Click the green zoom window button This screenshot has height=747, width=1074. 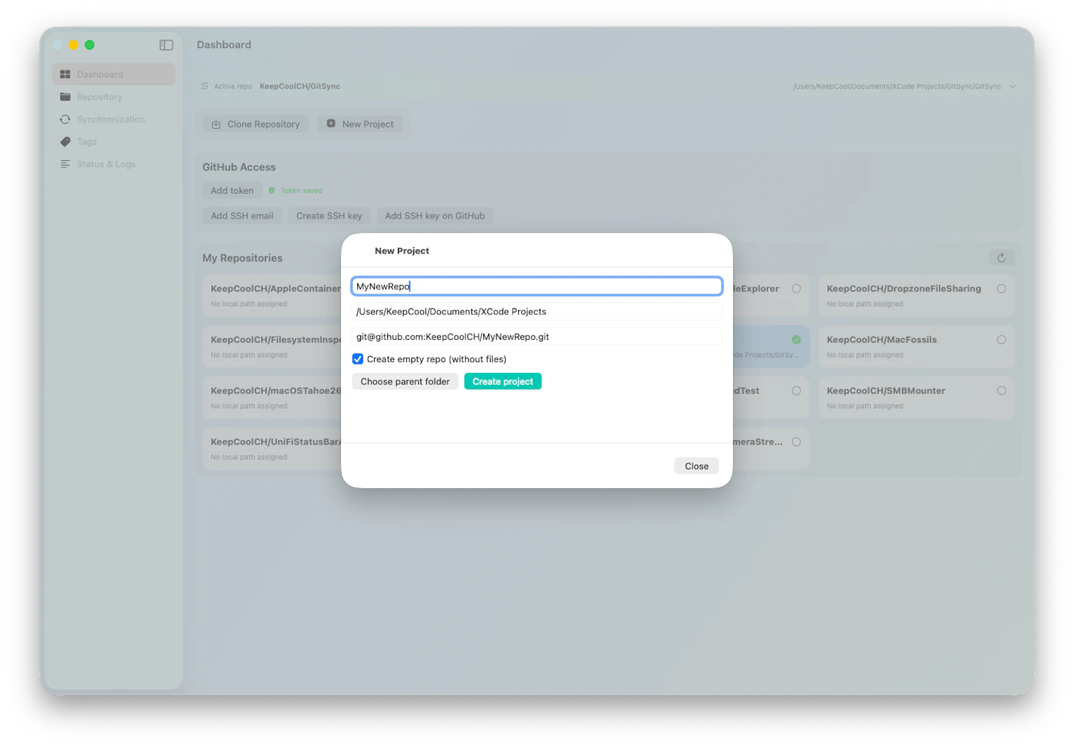pyautogui.click(x=89, y=45)
